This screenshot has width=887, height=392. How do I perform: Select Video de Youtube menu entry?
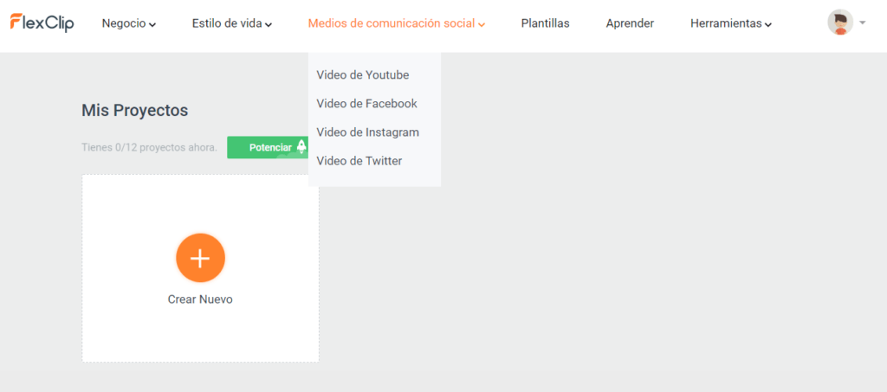(363, 74)
